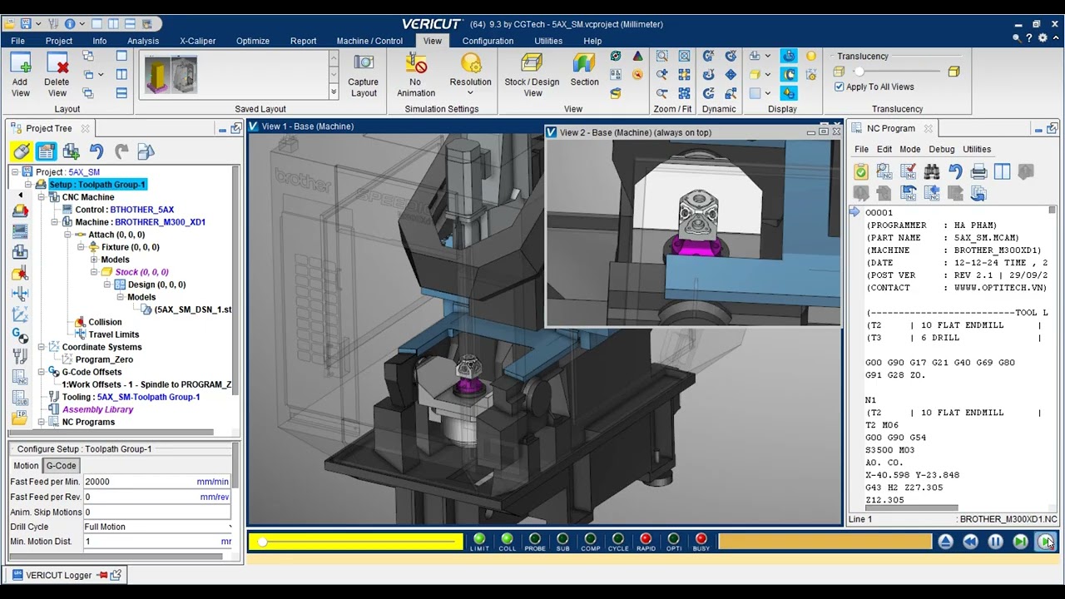
Task: Click dynamic rotate about X icon
Action: click(709, 57)
